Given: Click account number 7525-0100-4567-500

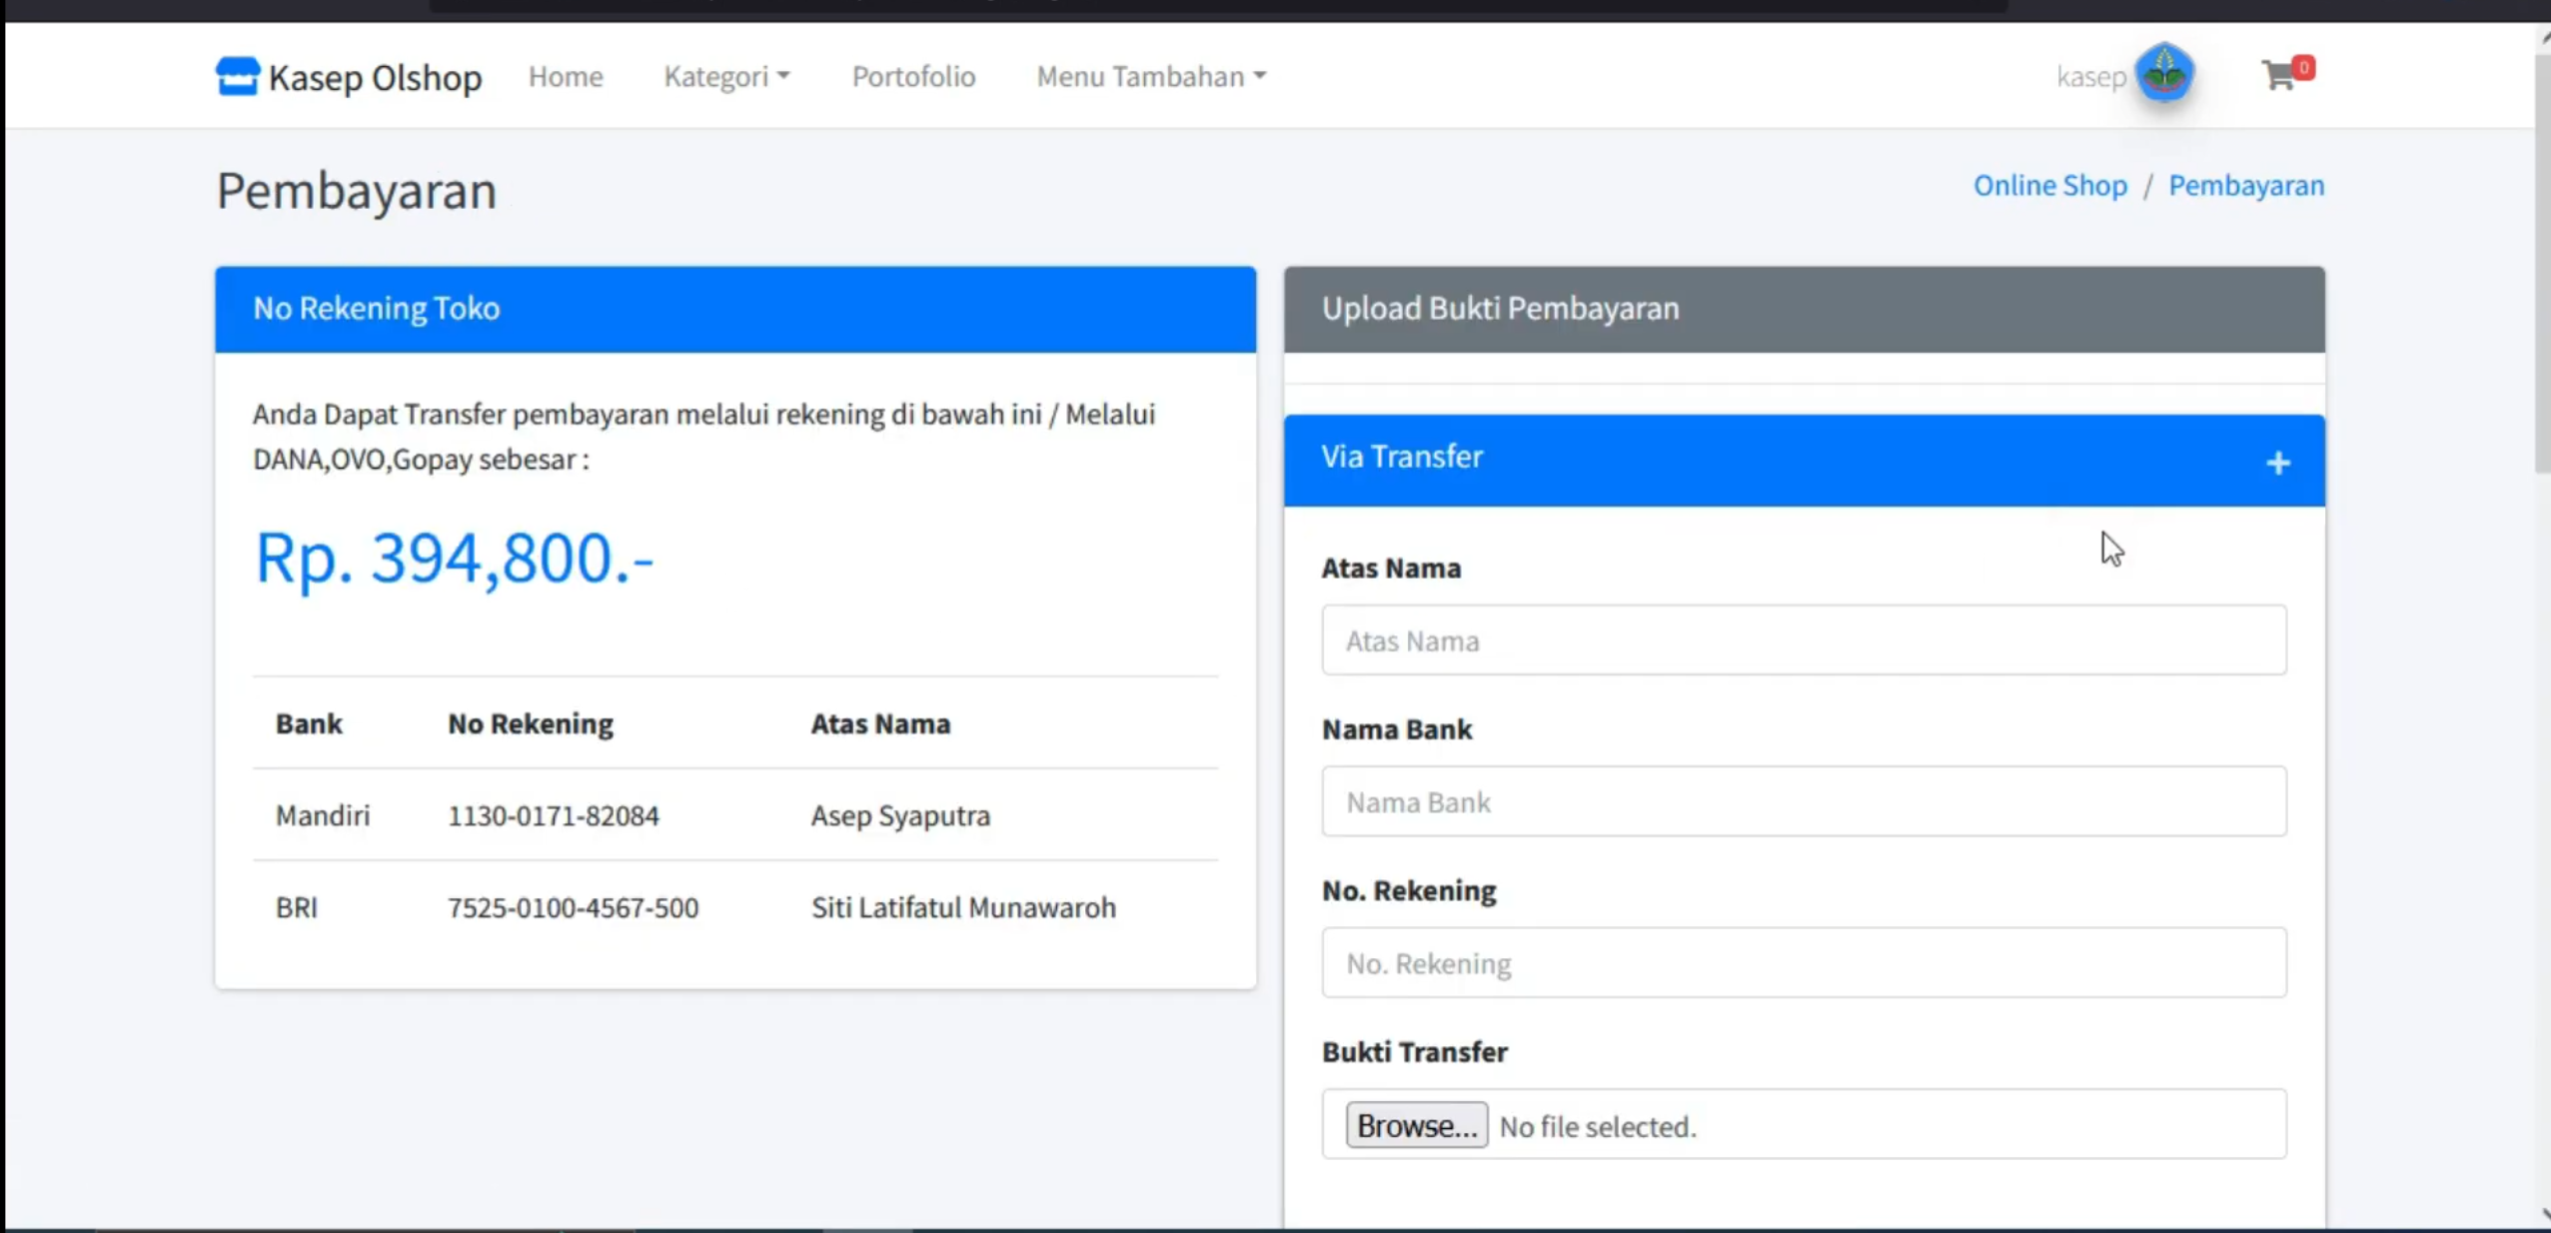Looking at the screenshot, I should tap(573, 907).
